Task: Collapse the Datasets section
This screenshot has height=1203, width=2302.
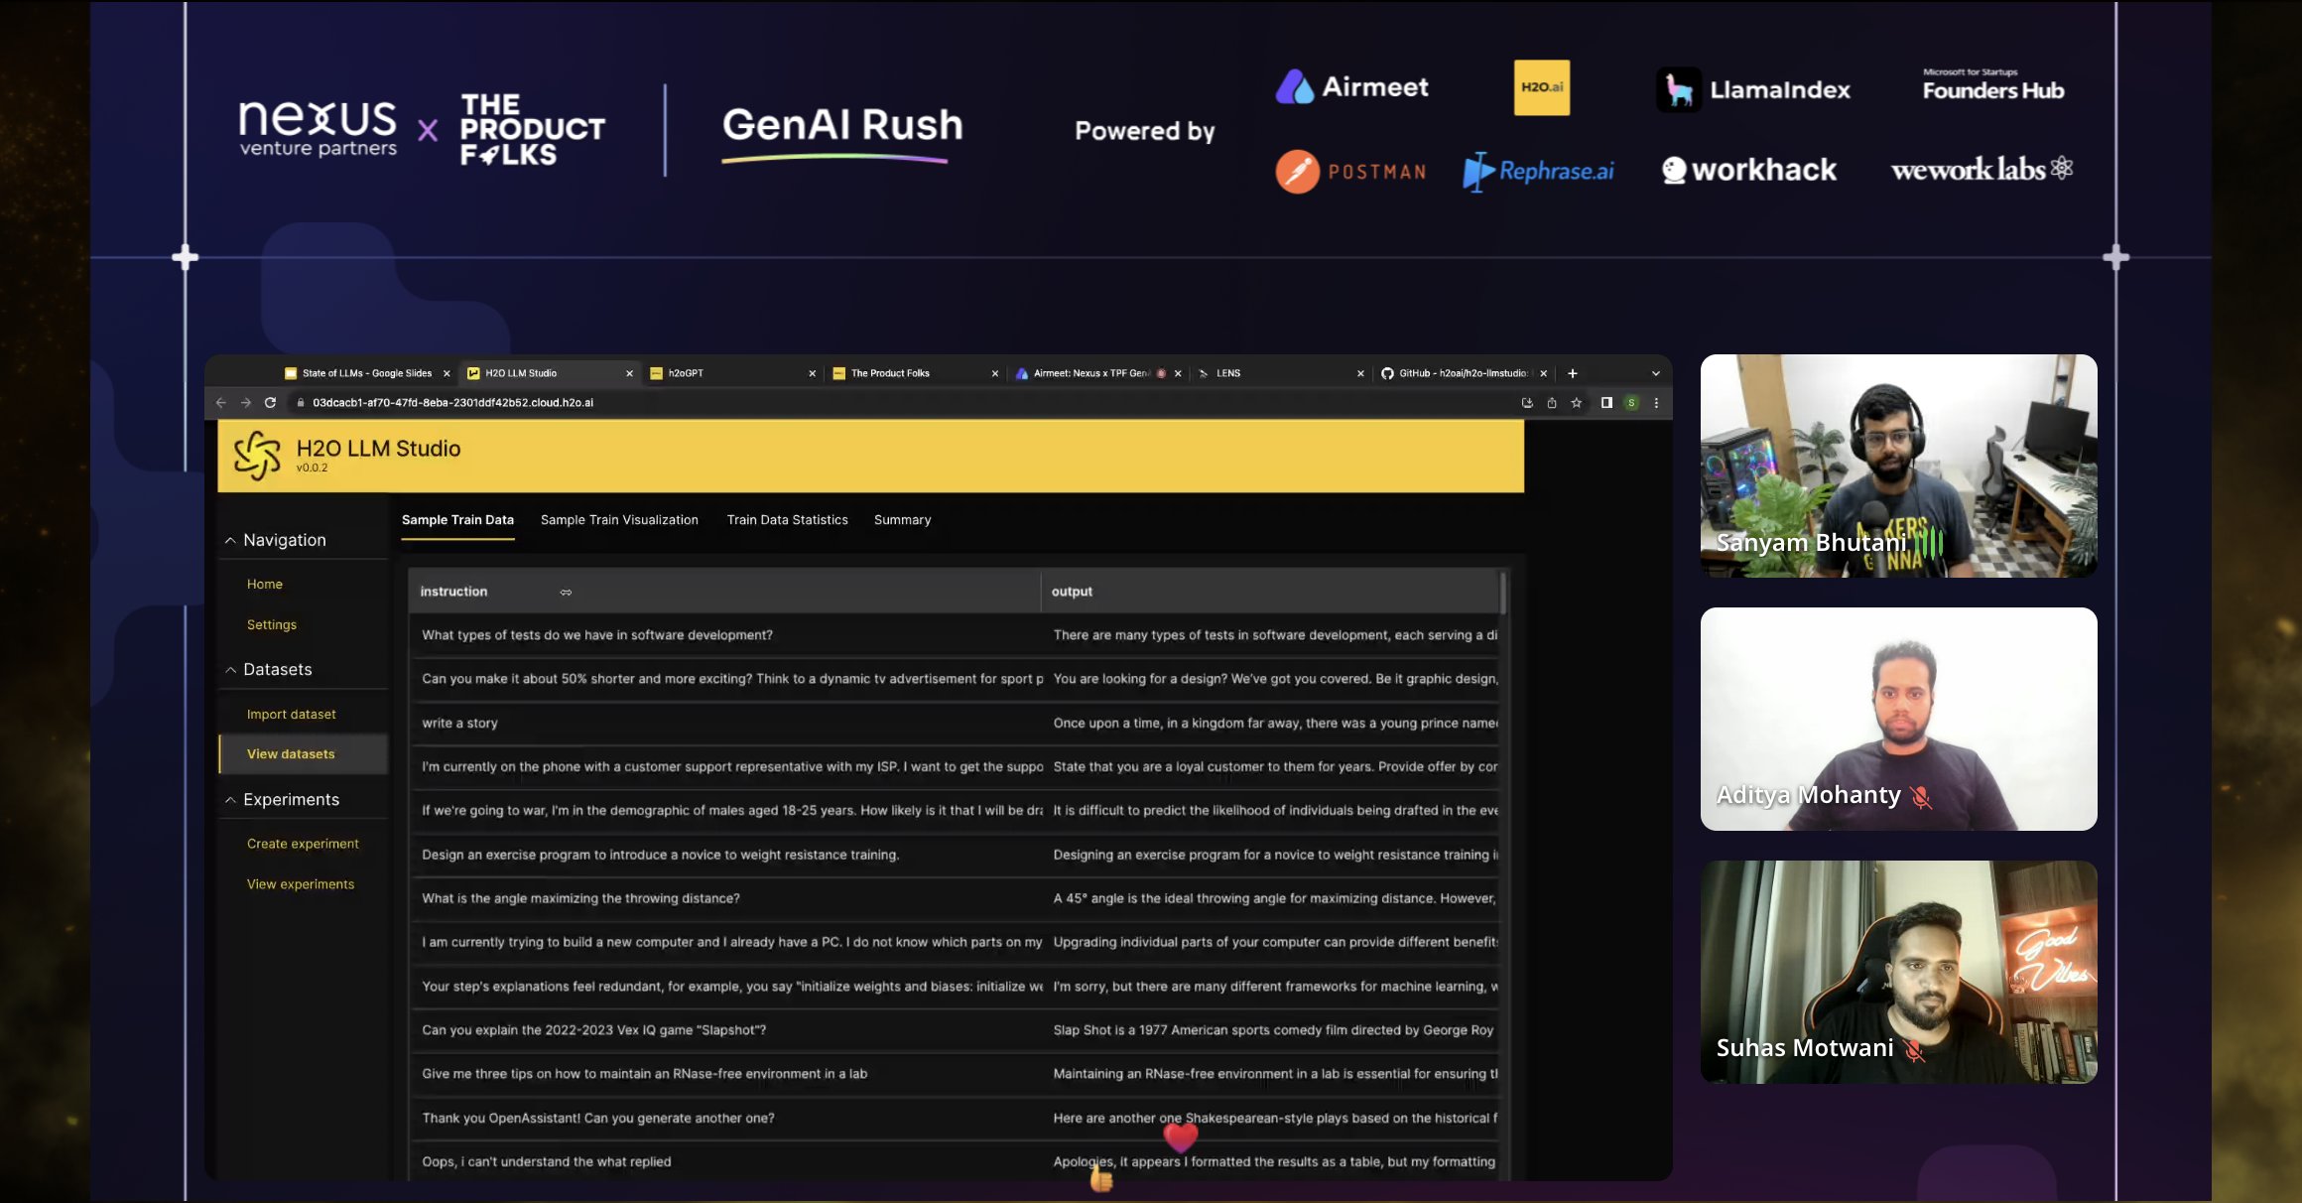Action: tap(230, 670)
